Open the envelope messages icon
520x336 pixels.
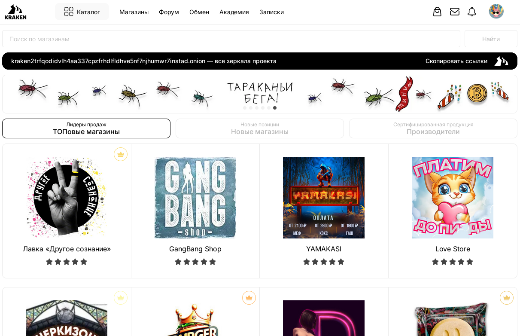455,12
